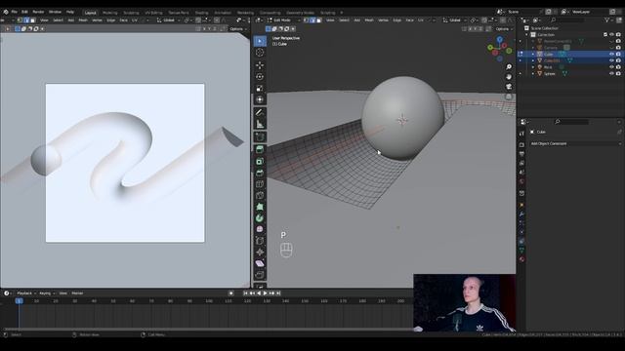Expand the Sphere item in outliner
625x351 pixels.
click(x=533, y=74)
